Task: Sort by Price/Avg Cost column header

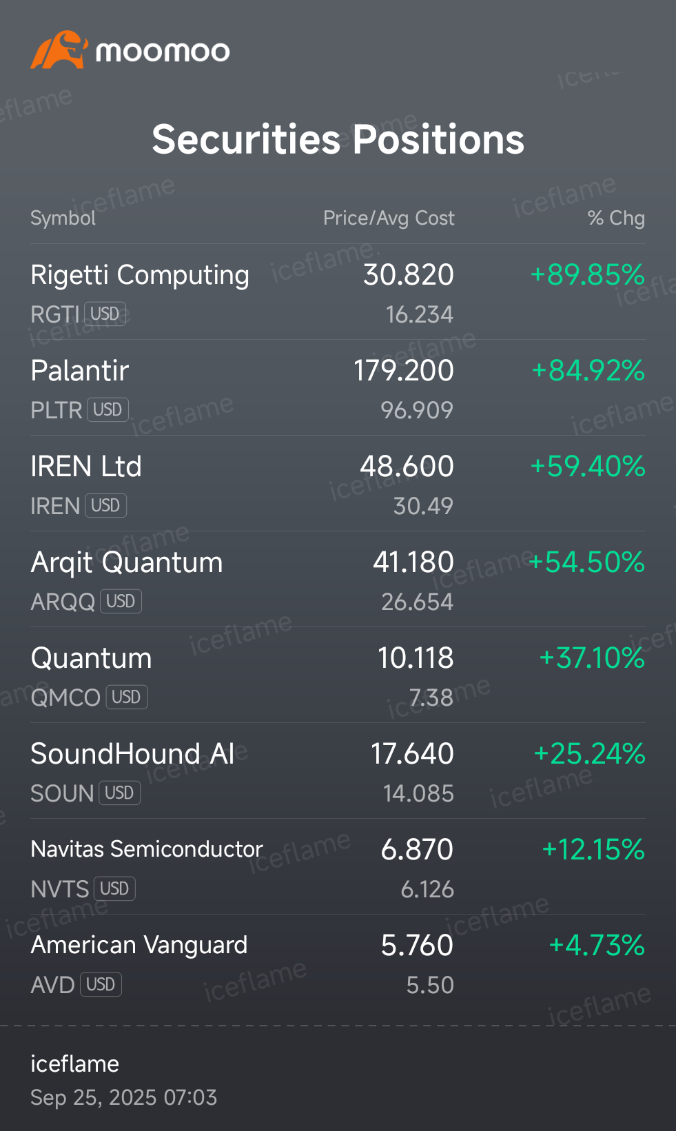Action: pos(389,218)
